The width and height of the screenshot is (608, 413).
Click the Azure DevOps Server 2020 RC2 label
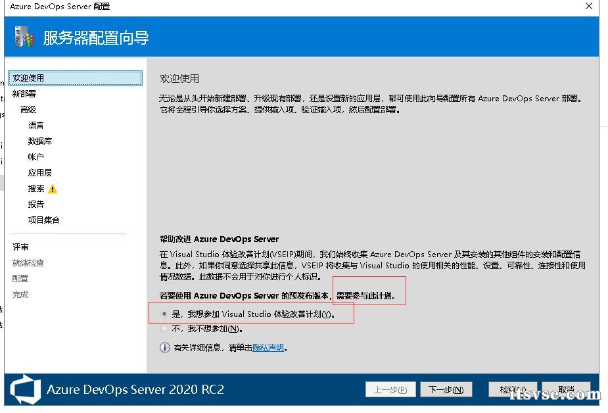click(x=135, y=389)
